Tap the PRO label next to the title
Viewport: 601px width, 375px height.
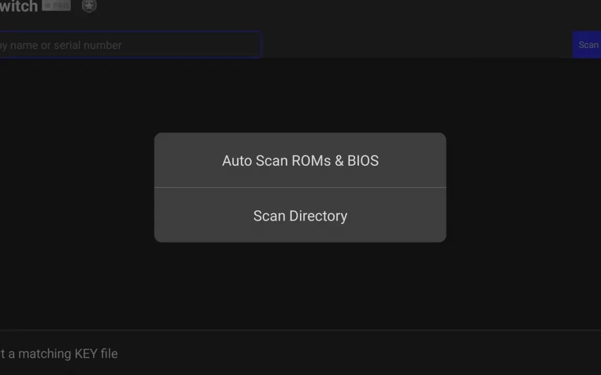click(x=56, y=5)
